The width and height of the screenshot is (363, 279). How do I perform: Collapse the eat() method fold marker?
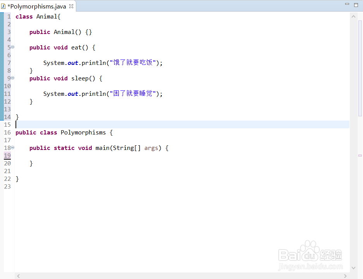[12, 47]
